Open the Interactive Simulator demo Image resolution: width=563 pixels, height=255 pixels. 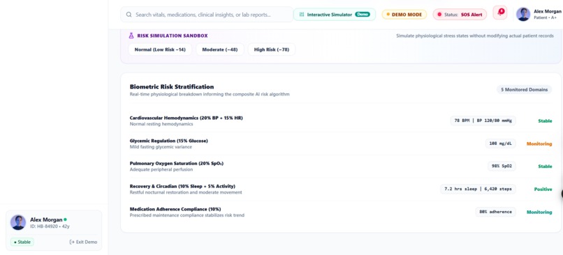click(x=335, y=15)
